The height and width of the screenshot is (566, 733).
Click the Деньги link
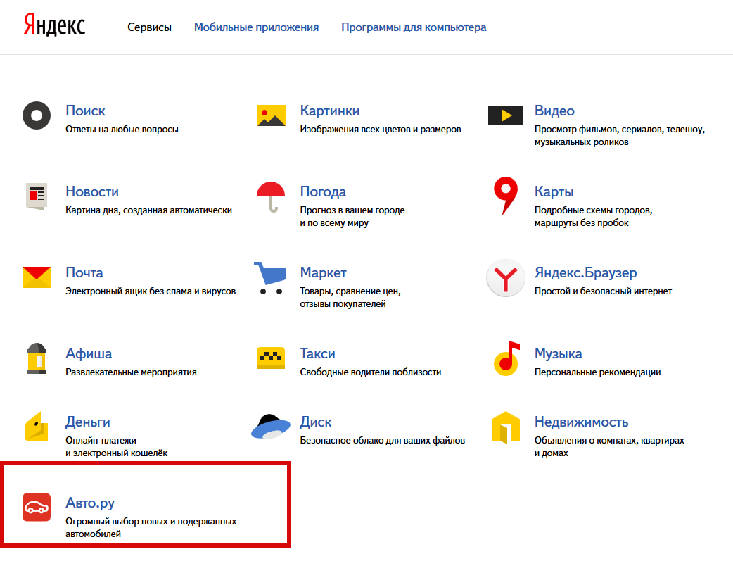pos(88,422)
